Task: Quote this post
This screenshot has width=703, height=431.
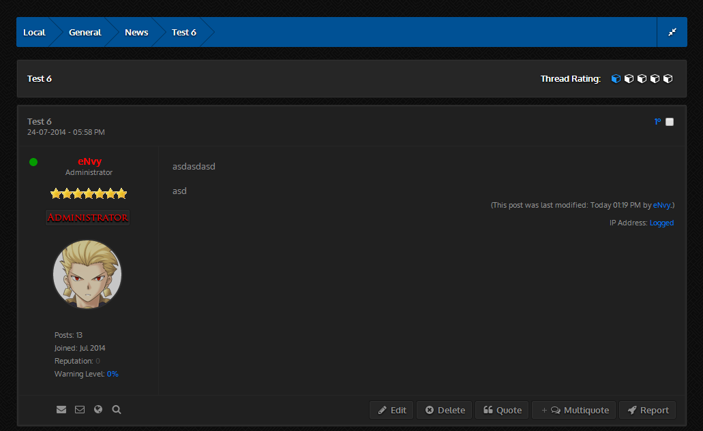Action: pos(502,410)
